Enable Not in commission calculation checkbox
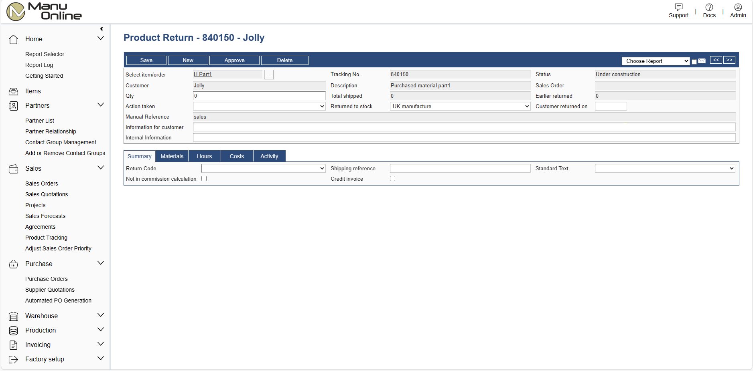 coord(204,179)
